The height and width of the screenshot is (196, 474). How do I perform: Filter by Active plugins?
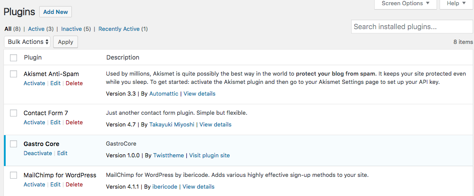tap(41, 29)
